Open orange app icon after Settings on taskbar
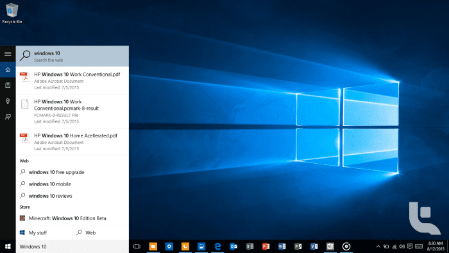 185,247
